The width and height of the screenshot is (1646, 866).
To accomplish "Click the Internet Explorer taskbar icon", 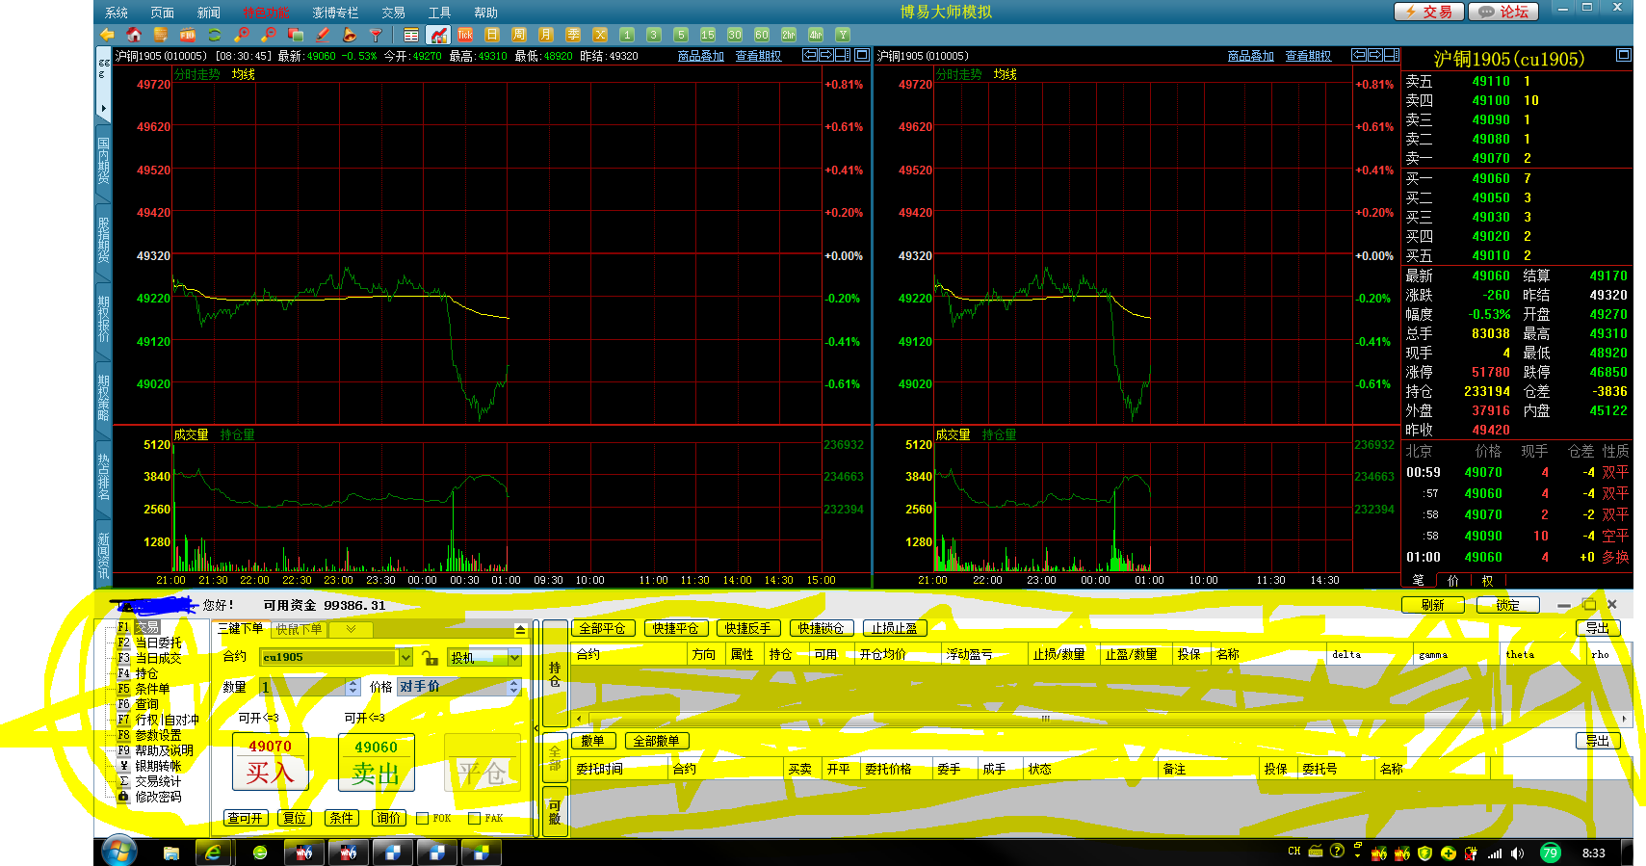I will point(213,853).
